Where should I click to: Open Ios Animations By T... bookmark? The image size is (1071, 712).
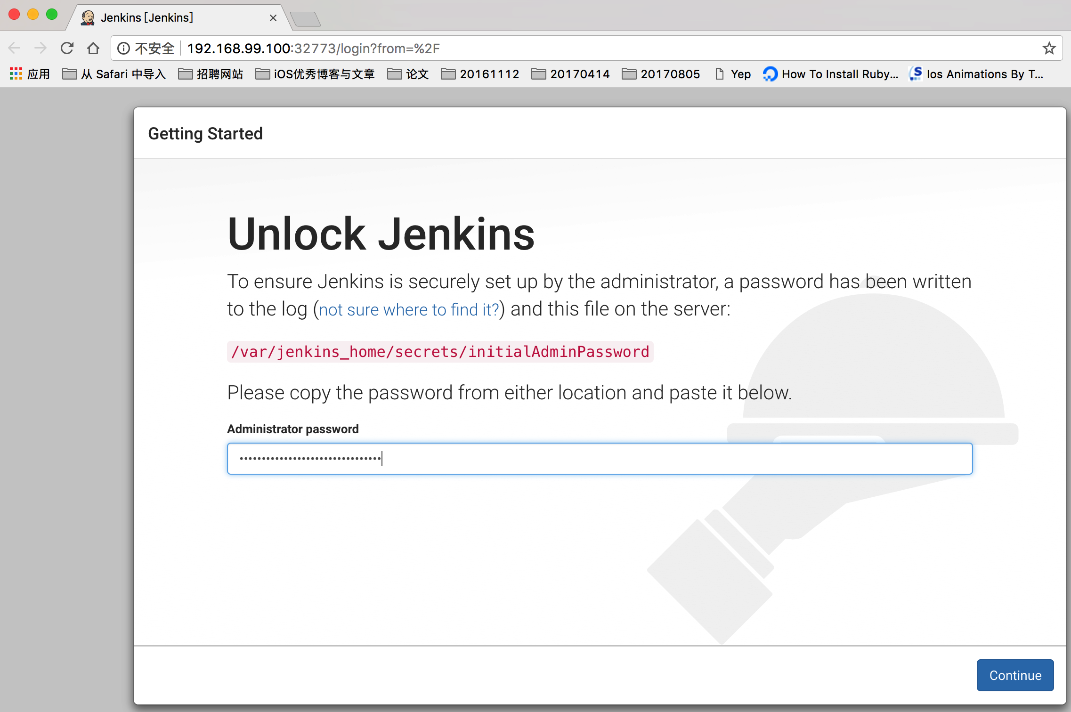click(976, 74)
